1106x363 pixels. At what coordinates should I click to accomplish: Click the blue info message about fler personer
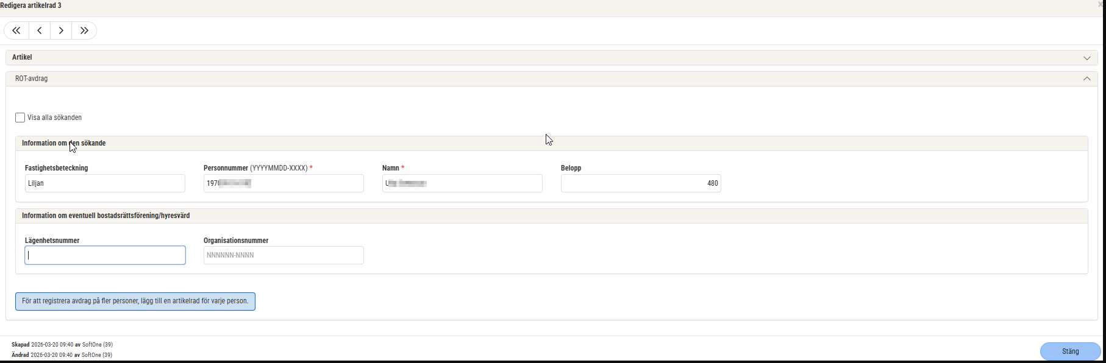135,301
